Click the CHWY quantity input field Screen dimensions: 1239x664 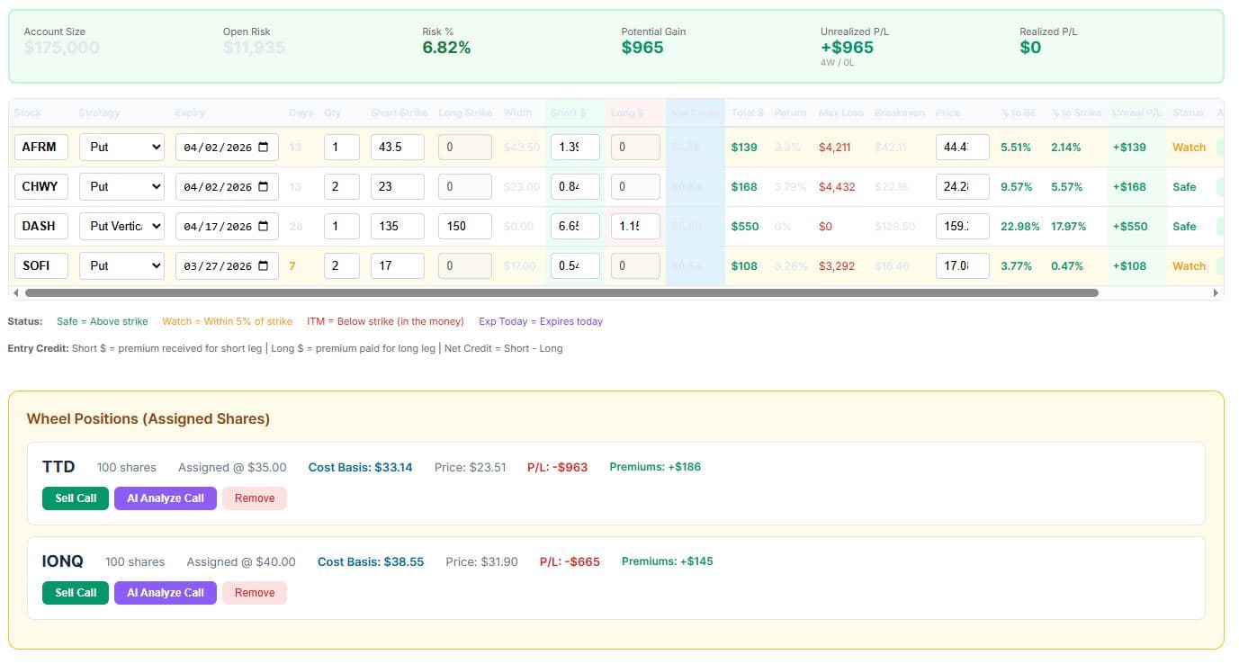pos(342,186)
